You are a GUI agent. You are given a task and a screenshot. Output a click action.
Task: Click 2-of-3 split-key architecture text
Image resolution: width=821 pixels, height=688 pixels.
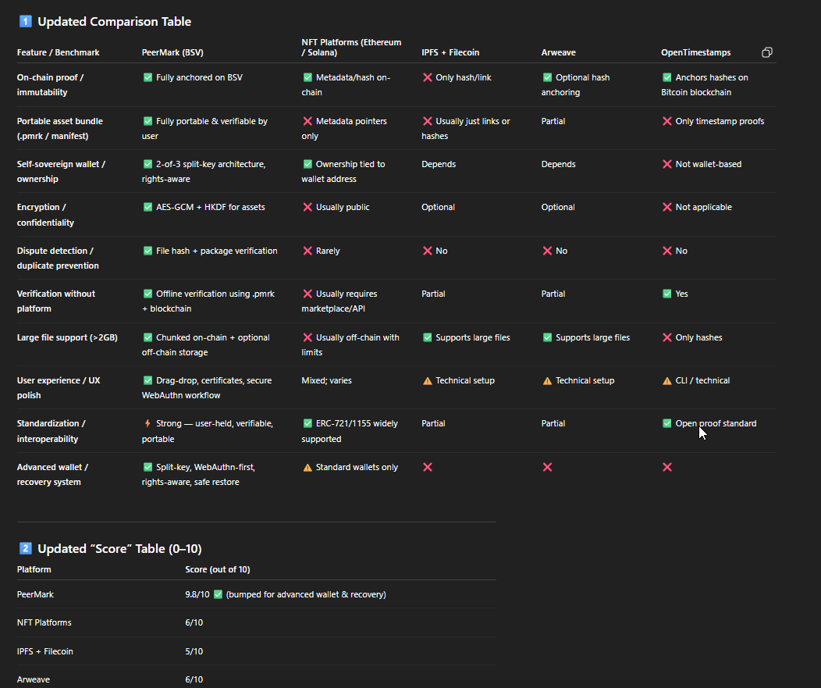coord(211,165)
